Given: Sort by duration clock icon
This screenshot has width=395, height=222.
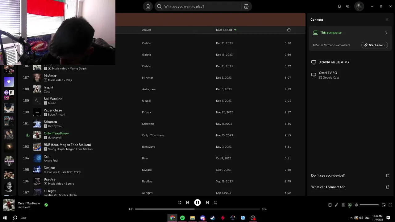Looking at the screenshot, I should 289,30.
